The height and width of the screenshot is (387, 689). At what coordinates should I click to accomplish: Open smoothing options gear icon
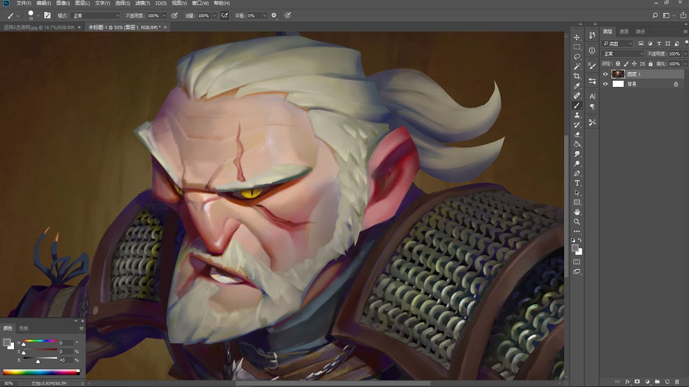(274, 16)
